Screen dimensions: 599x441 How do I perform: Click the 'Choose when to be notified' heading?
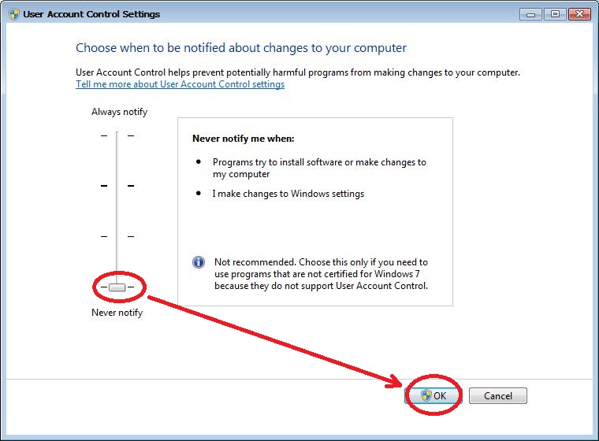(x=241, y=48)
